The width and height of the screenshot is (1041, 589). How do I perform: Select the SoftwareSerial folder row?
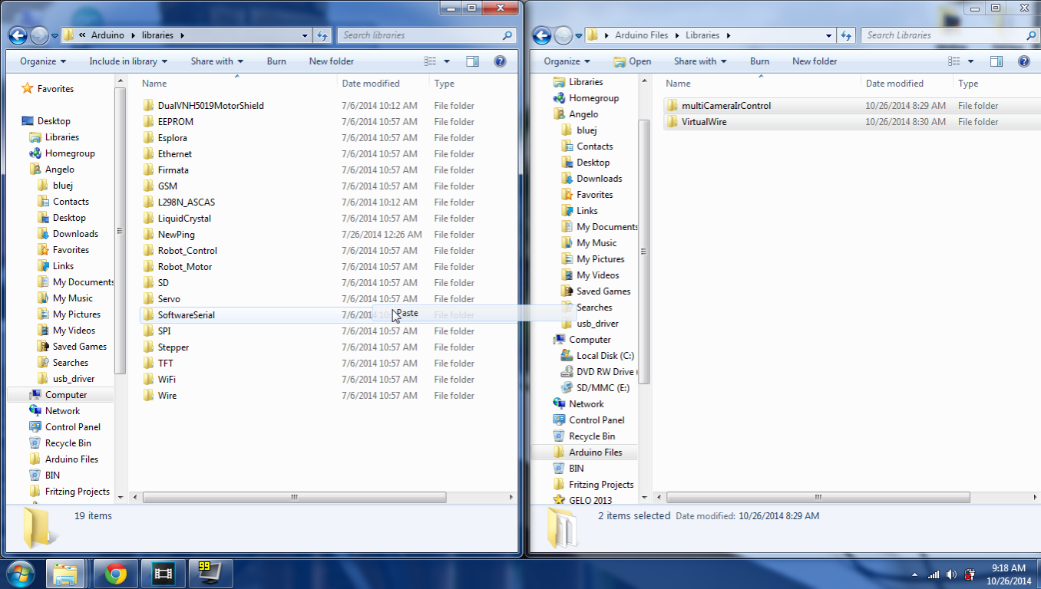[x=327, y=315]
